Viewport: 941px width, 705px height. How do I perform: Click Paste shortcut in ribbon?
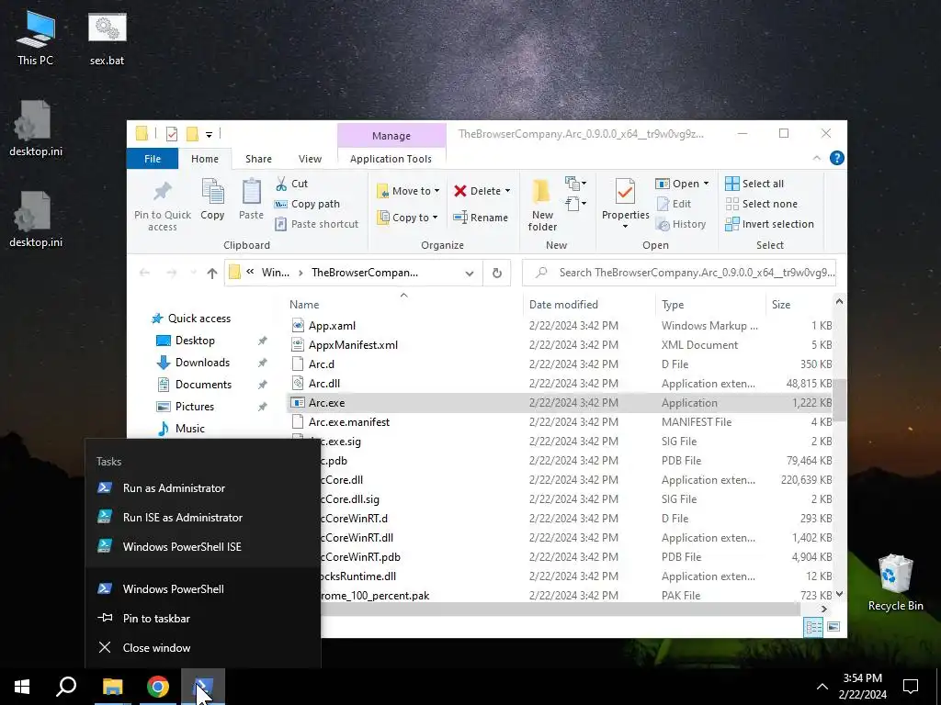pos(316,224)
